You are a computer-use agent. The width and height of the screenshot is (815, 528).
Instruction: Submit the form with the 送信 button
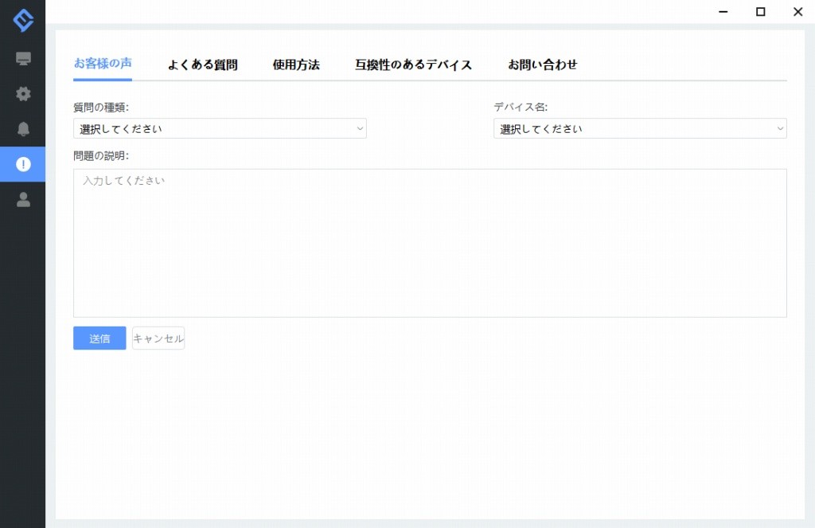click(x=99, y=338)
